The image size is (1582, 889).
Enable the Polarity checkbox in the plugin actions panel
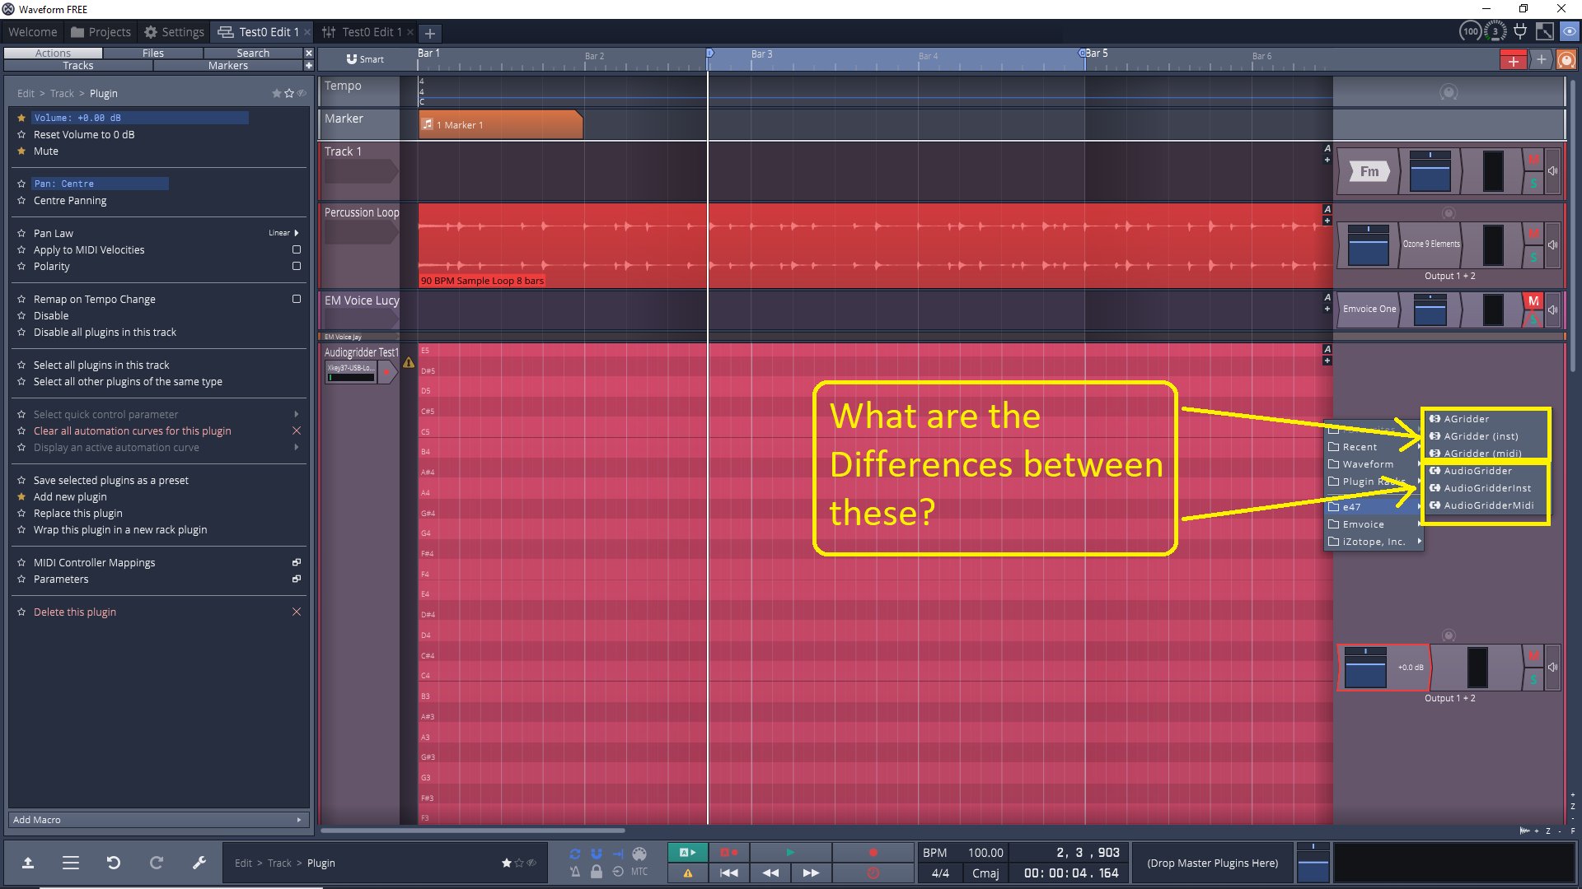click(x=296, y=266)
